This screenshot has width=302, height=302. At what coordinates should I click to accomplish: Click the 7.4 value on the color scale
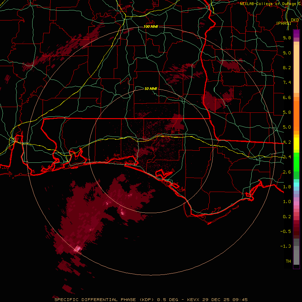click(287, 83)
